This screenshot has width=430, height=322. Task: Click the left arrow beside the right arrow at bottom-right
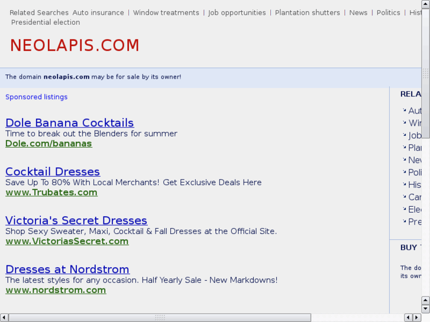coord(409,317)
